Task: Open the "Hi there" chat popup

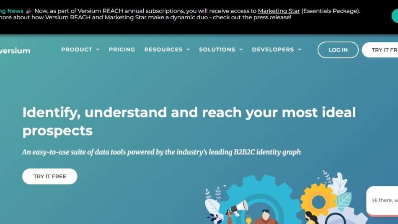Action: click(x=383, y=201)
